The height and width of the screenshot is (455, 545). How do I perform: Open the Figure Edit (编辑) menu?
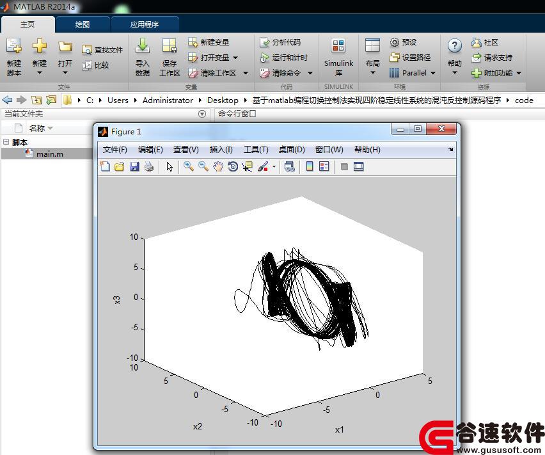click(150, 150)
